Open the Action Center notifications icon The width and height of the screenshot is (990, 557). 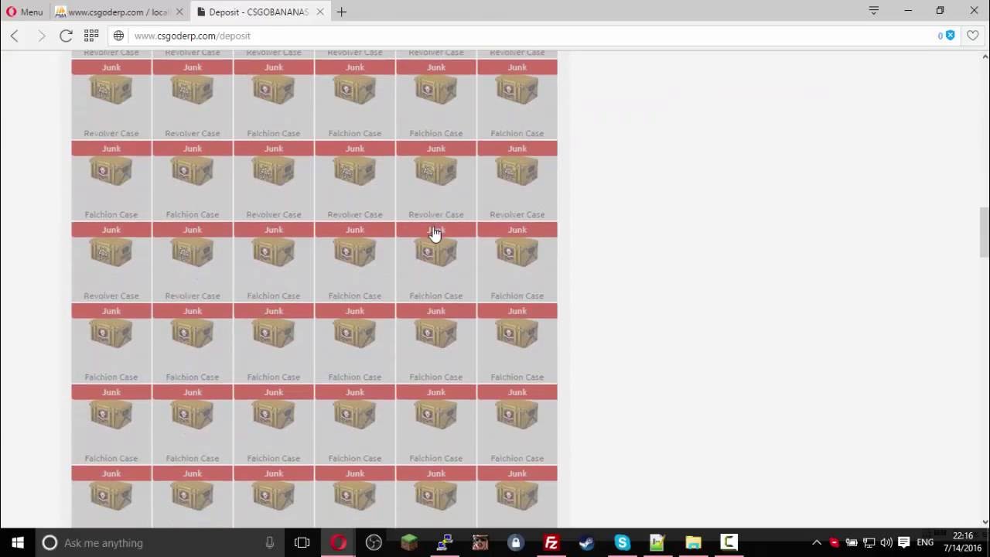click(903, 542)
